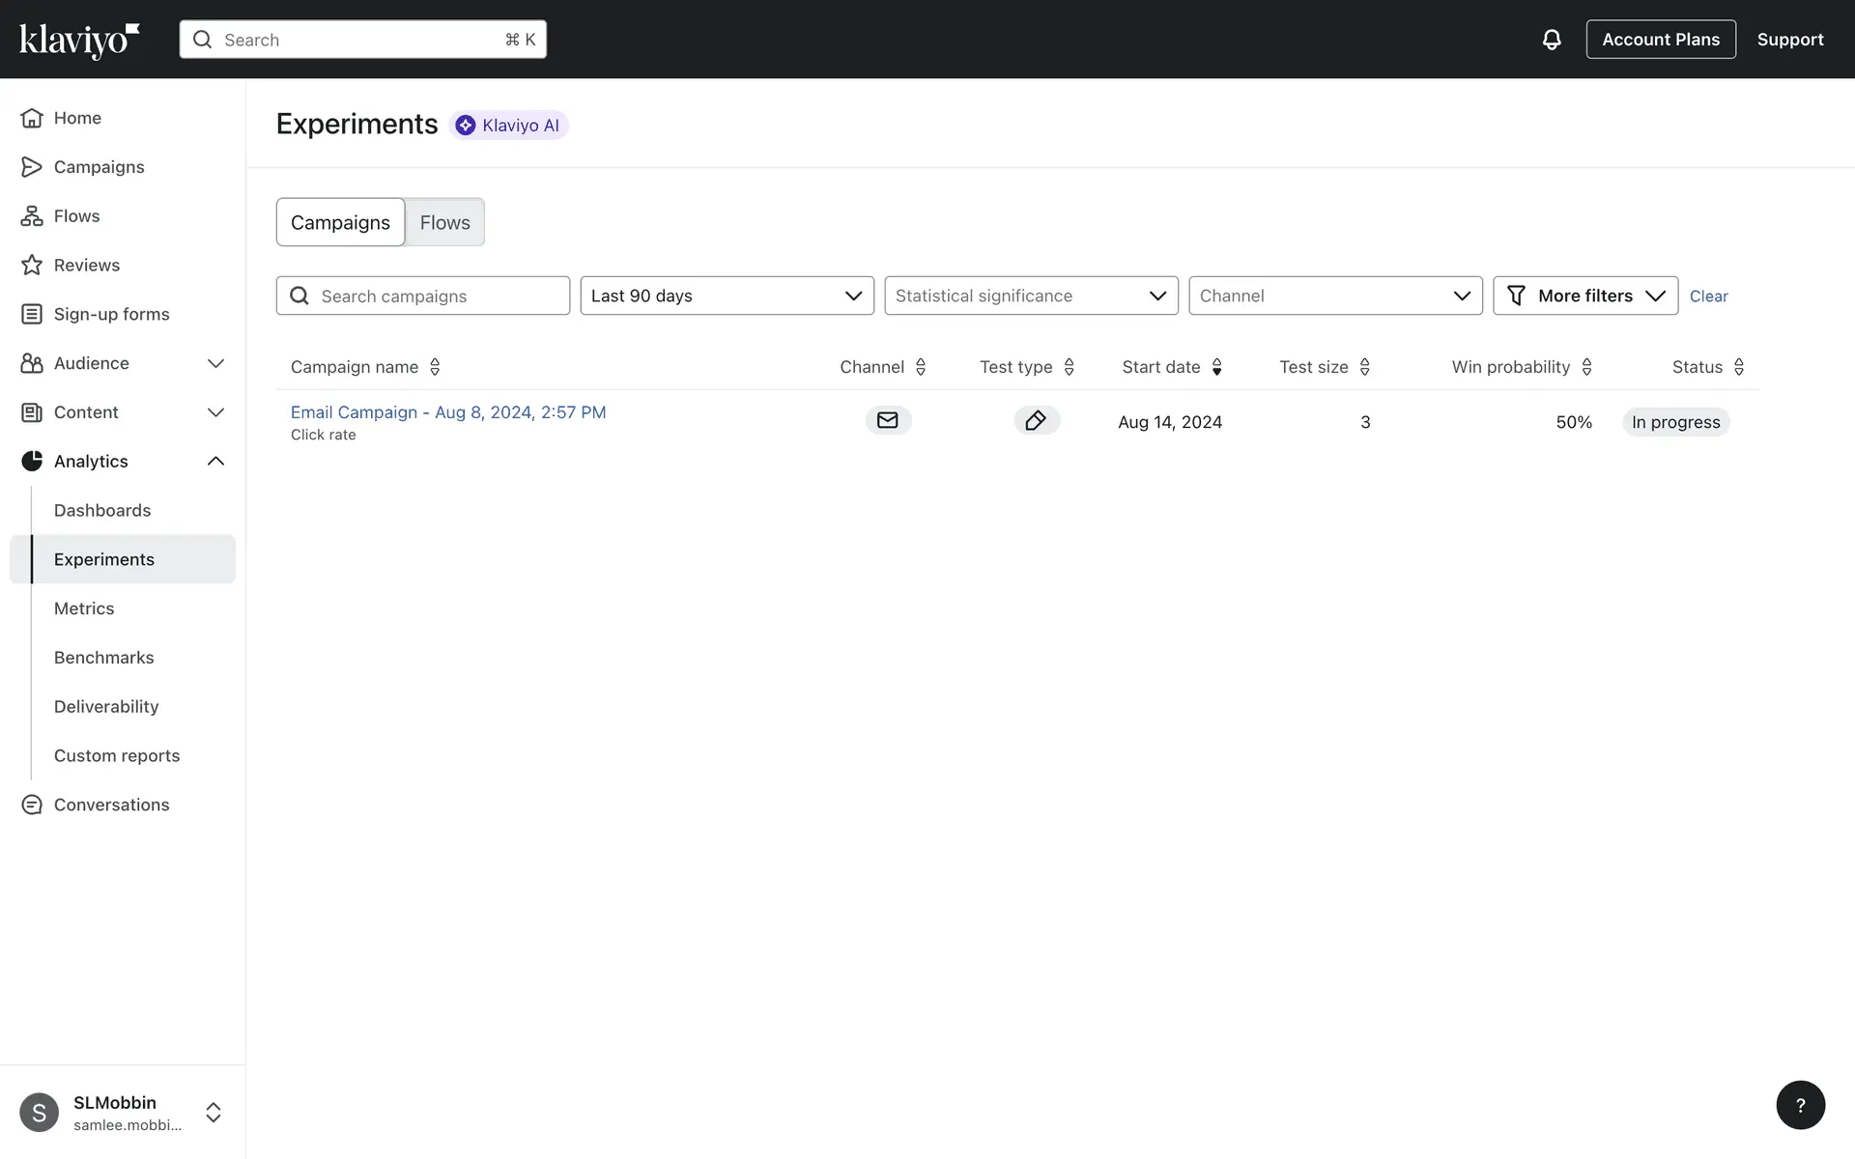Open the Last 90 days date dropdown
The image size is (1855, 1159).
pos(727,296)
